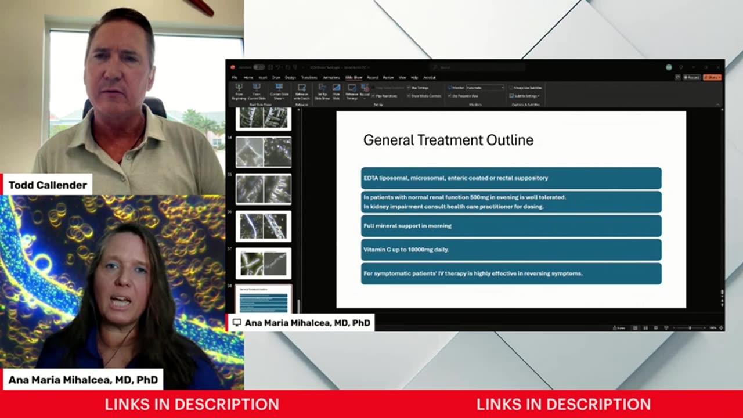Image resolution: width=743 pixels, height=418 pixels.
Task: Open the Record dropdown in Set Up group
Action: (365, 92)
